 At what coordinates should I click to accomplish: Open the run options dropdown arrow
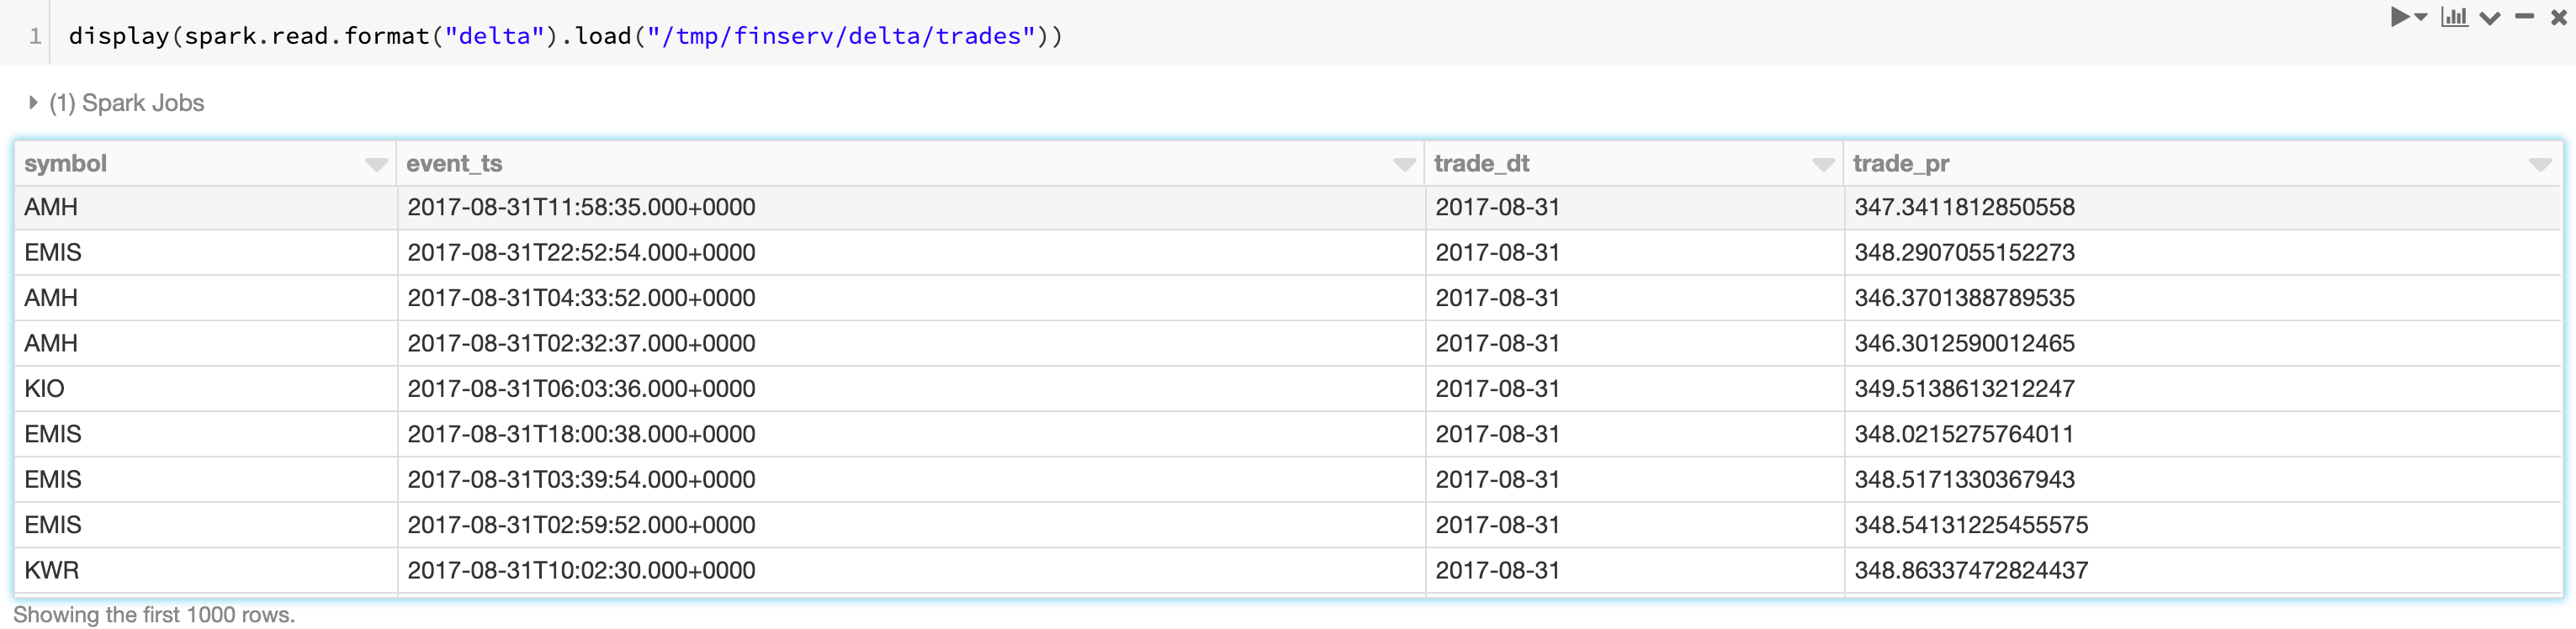(x=2421, y=17)
